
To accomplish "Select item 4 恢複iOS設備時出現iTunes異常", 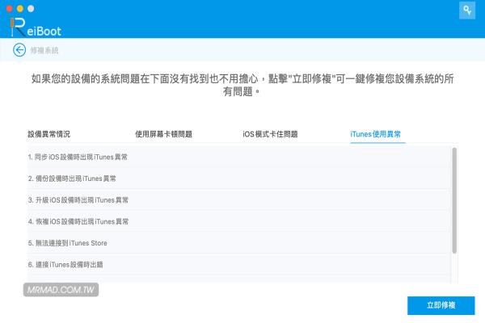I will (239, 221).
